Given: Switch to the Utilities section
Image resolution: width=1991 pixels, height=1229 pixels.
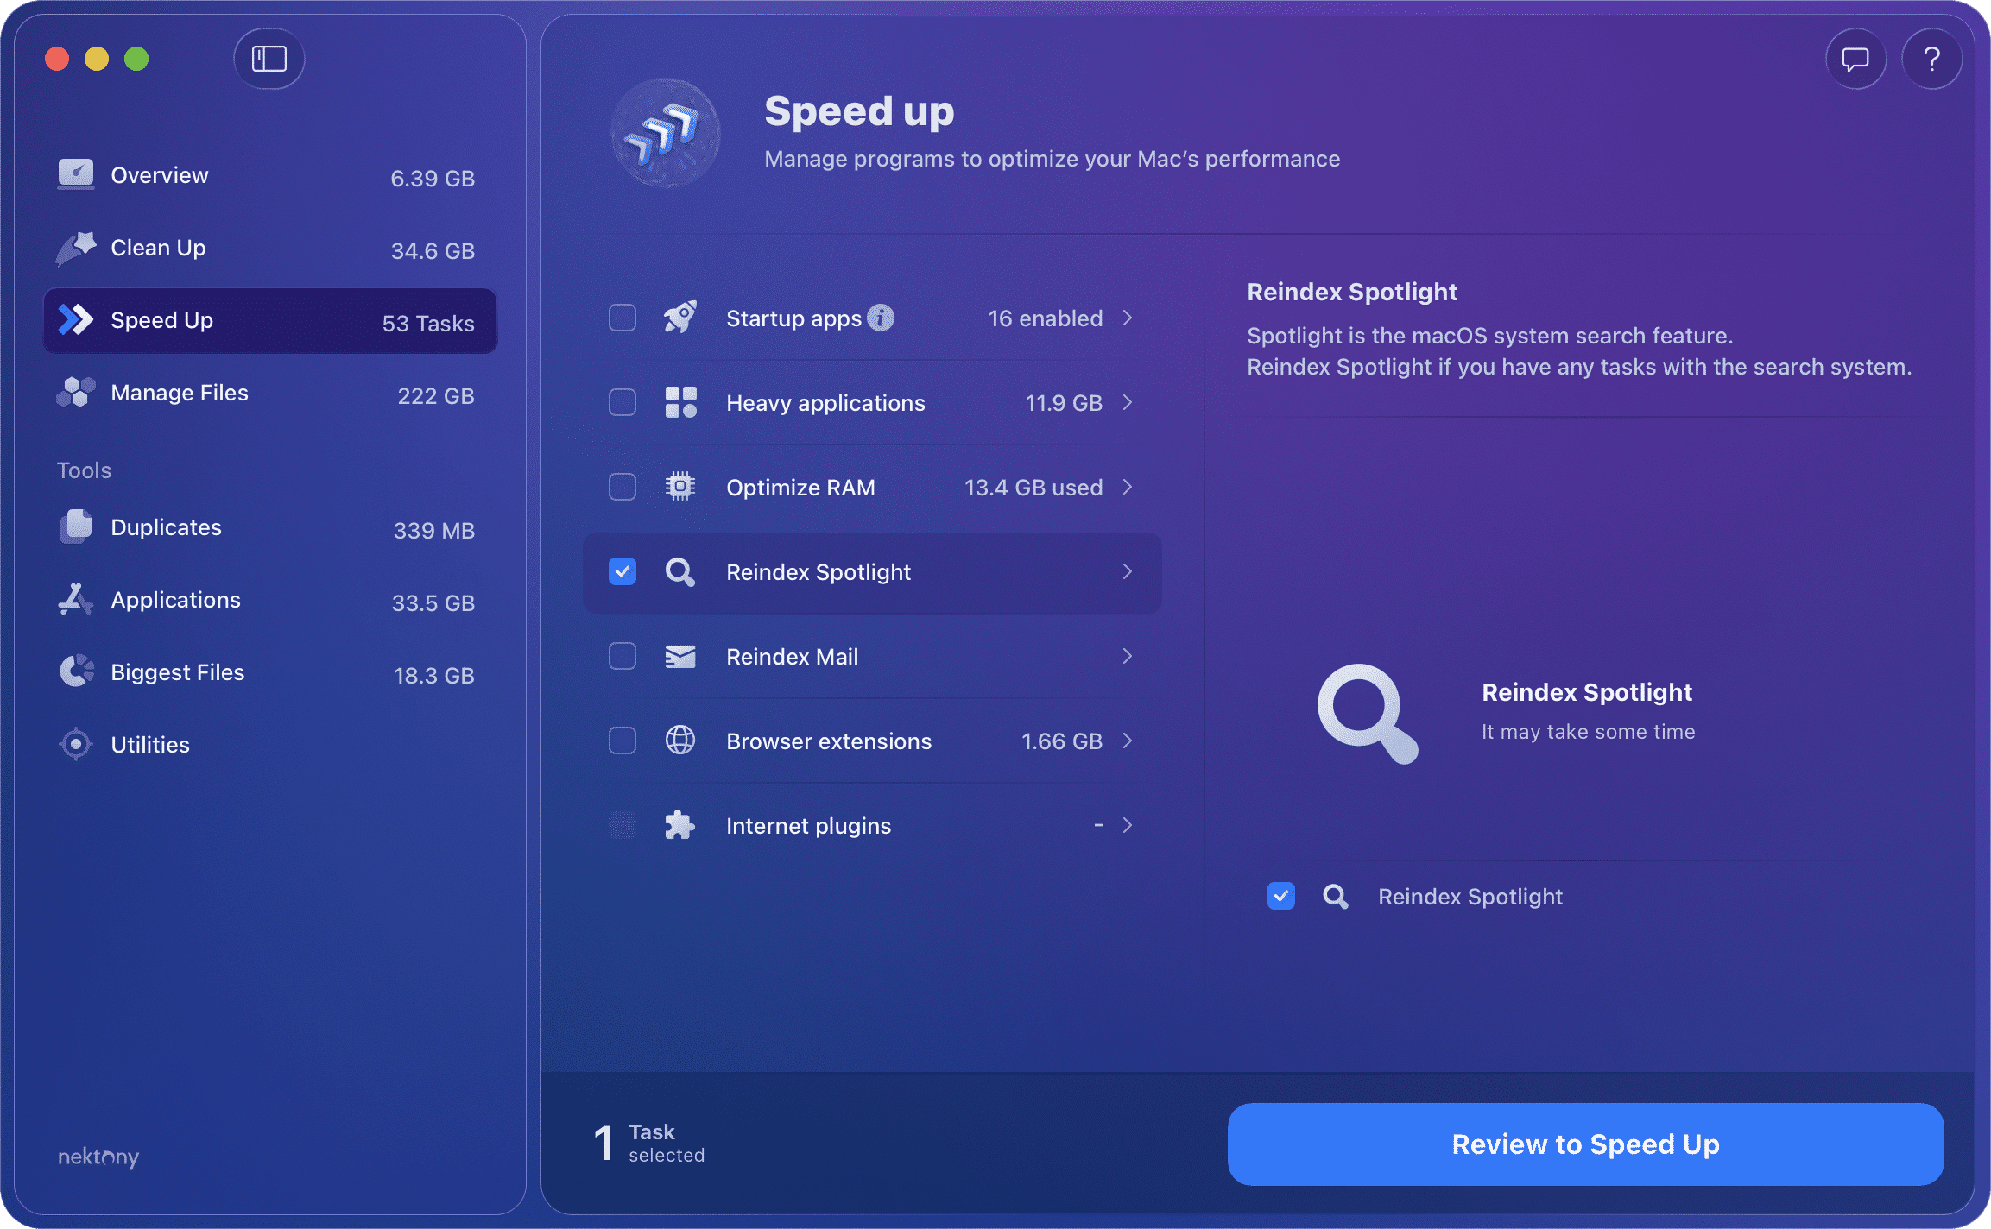Looking at the screenshot, I should tap(150, 744).
